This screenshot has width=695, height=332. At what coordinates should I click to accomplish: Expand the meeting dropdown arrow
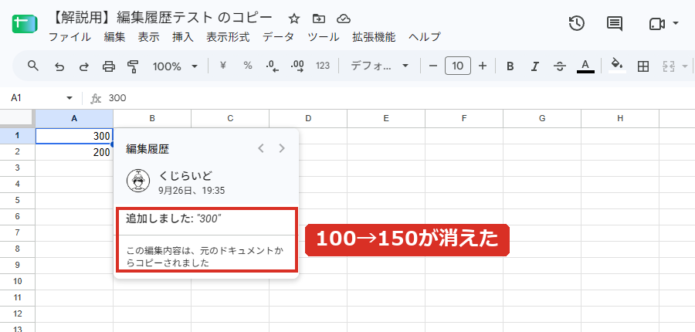[x=676, y=23]
